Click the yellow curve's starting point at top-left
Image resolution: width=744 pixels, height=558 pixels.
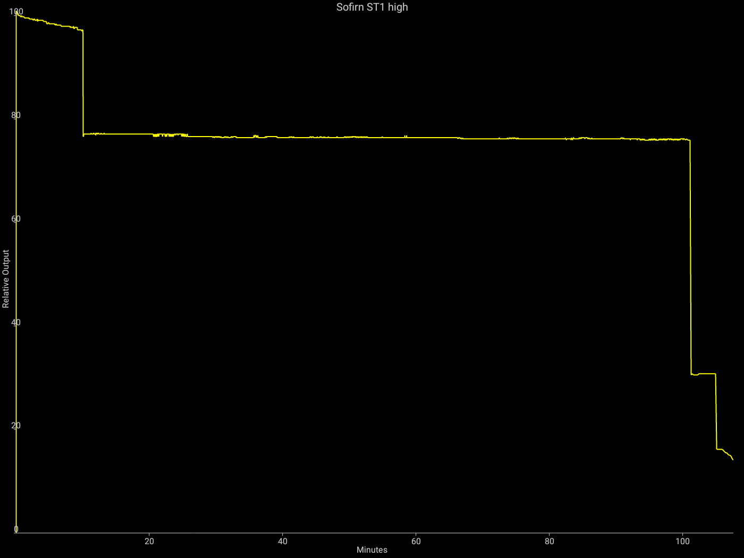pyautogui.click(x=17, y=13)
